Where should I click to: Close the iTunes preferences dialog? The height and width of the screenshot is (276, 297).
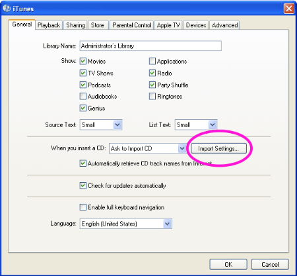(x=289, y=9)
